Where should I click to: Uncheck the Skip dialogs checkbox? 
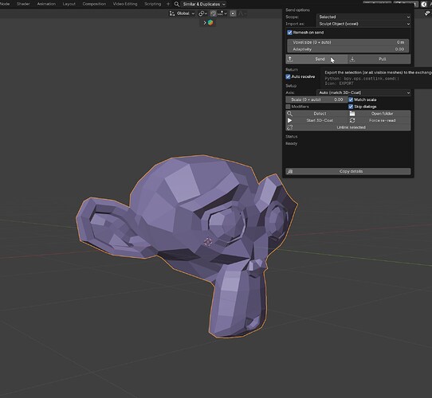[x=351, y=107]
